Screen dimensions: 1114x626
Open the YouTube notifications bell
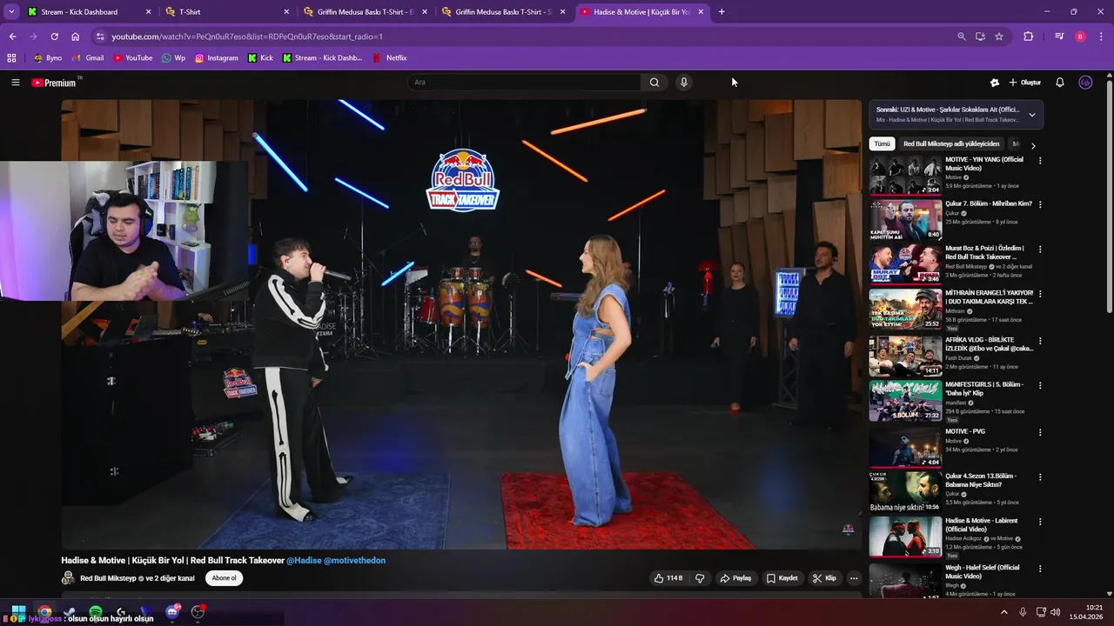[x=1060, y=83]
